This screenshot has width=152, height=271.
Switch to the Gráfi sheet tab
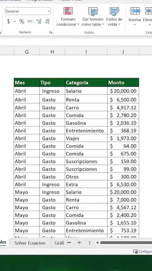[59, 243]
